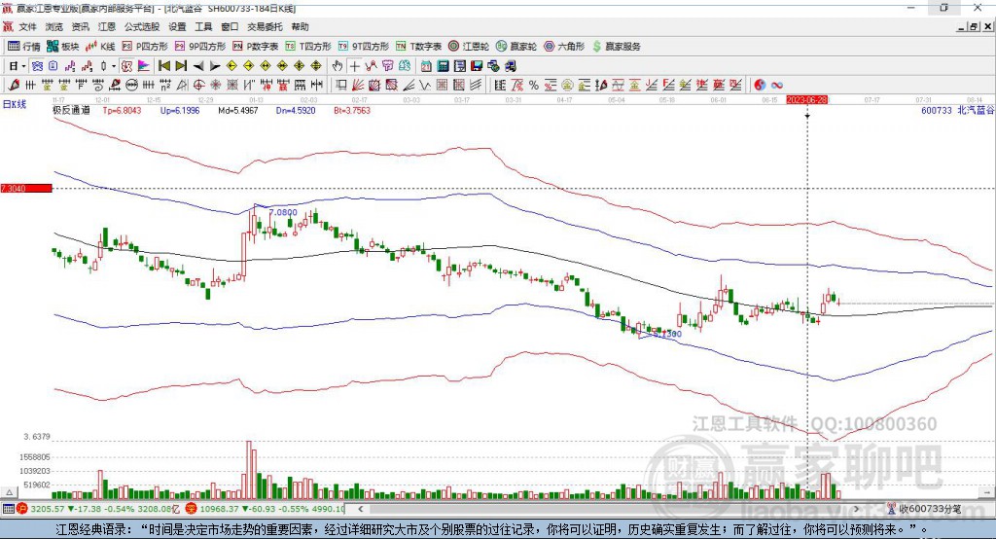The width and height of the screenshot is (996, 539).
Task: Click the network computers icon
Action: [493, 66]
